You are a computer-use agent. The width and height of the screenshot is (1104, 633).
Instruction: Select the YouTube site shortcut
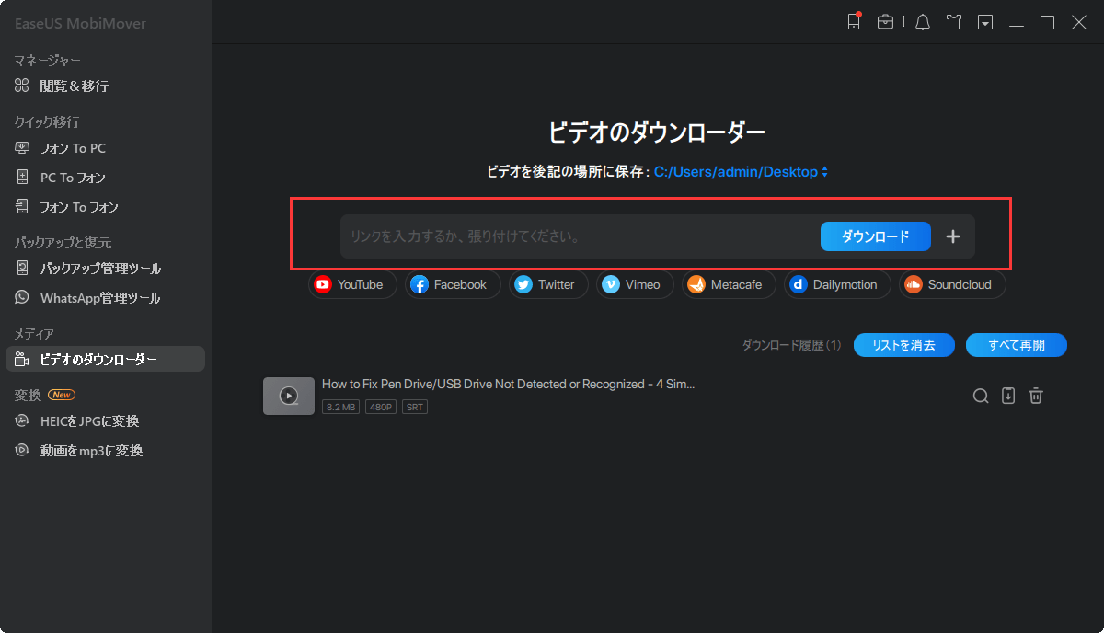(352, 284)
